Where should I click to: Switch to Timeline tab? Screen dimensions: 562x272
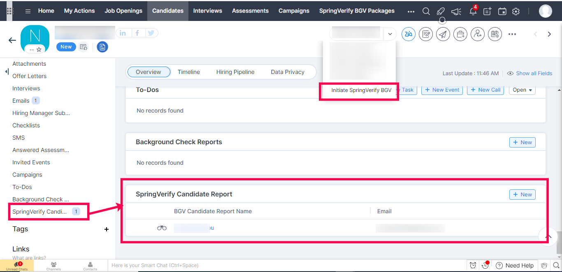click(189, 72)
